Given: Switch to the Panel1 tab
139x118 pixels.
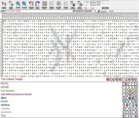Looking at the screenshot, I should click(111, 11).
